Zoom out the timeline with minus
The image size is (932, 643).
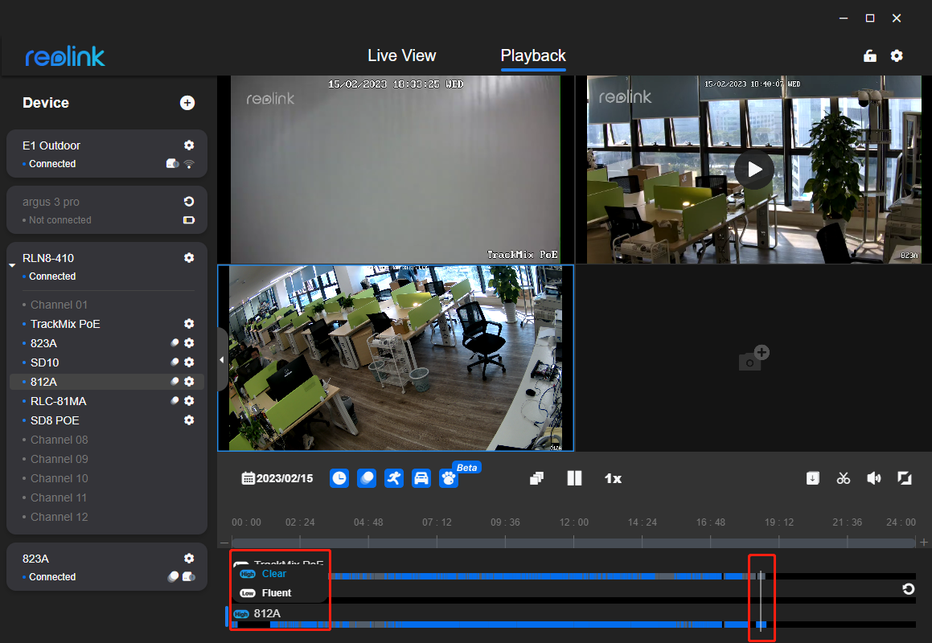coord(224,543)
